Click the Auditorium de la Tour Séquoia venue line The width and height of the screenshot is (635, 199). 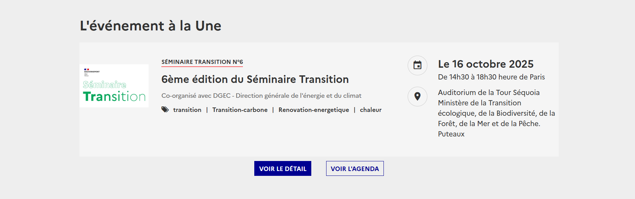point(489,93)
